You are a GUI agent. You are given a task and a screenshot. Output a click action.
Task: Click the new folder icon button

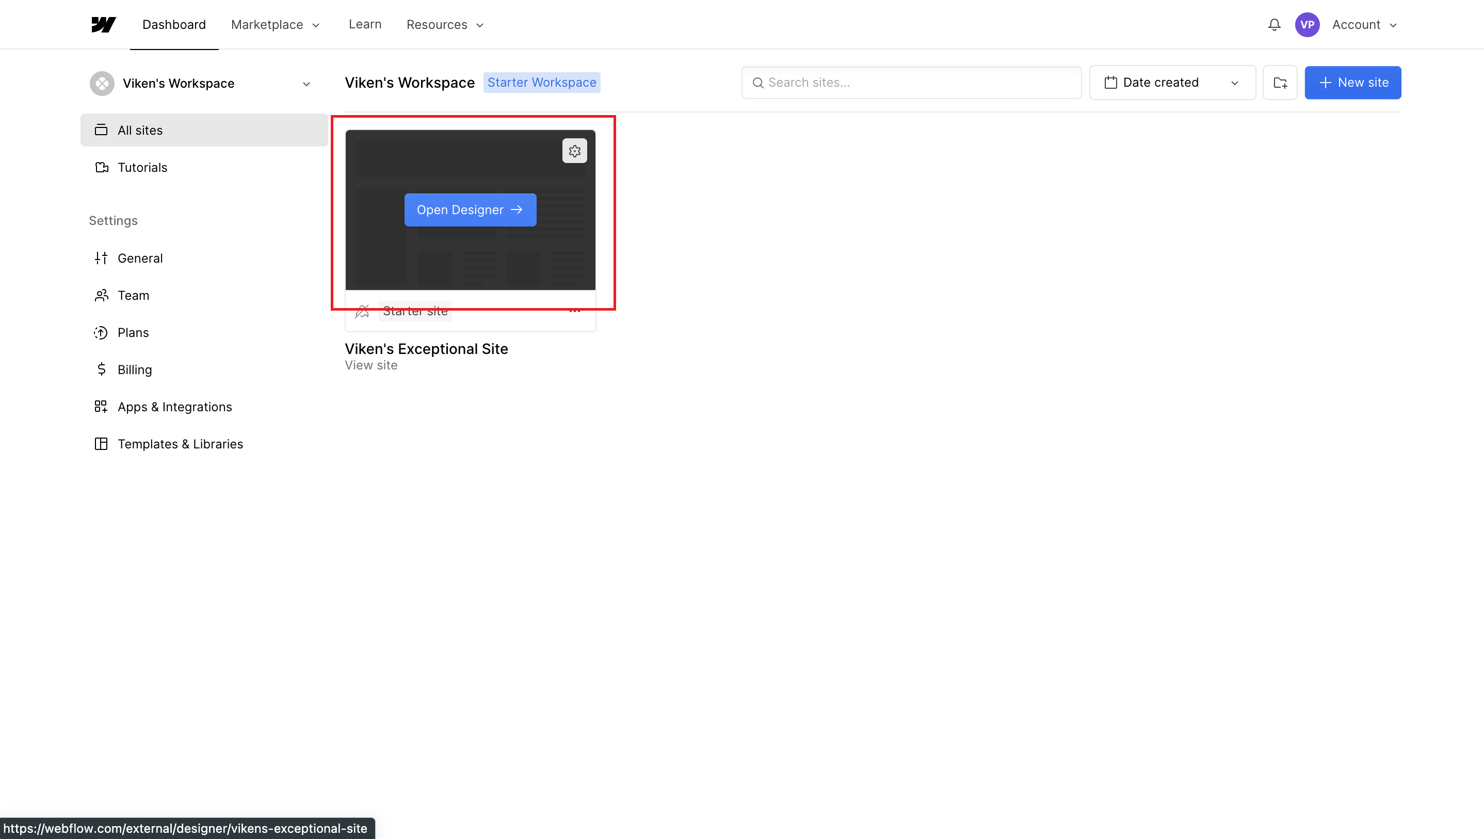1280,83
